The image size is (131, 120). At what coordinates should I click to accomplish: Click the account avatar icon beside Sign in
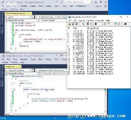(106, 6)
